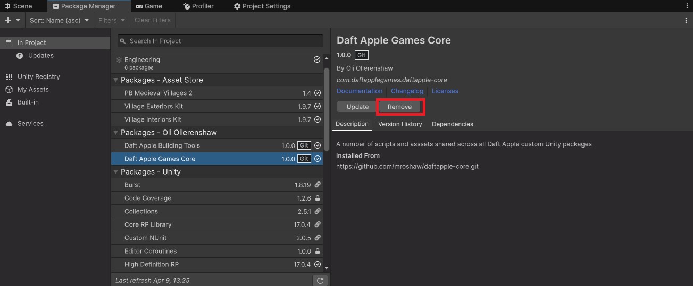Click the link icon on Custom NUnit
The image size is (693, 286).
point(318,238)
